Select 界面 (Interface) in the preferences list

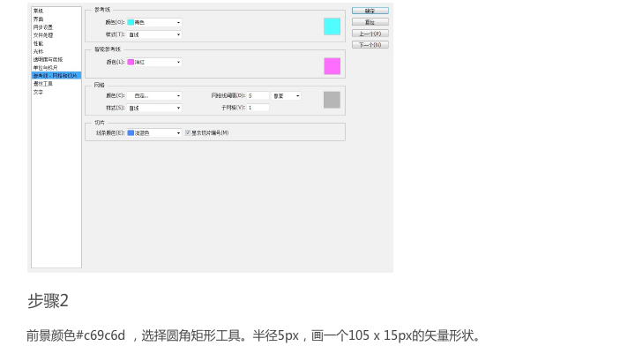pos(38,19)
